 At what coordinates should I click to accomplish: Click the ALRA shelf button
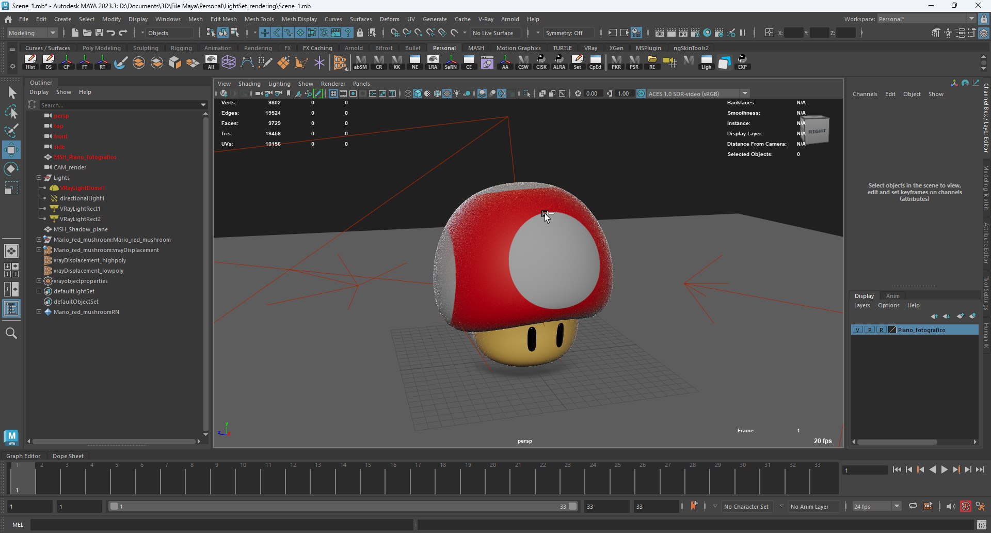(x=559, y=62)
